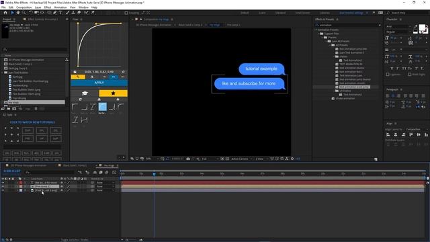Select the Default workspace
Viewport: 430px width, 242px height.
(x=245, y=13)
